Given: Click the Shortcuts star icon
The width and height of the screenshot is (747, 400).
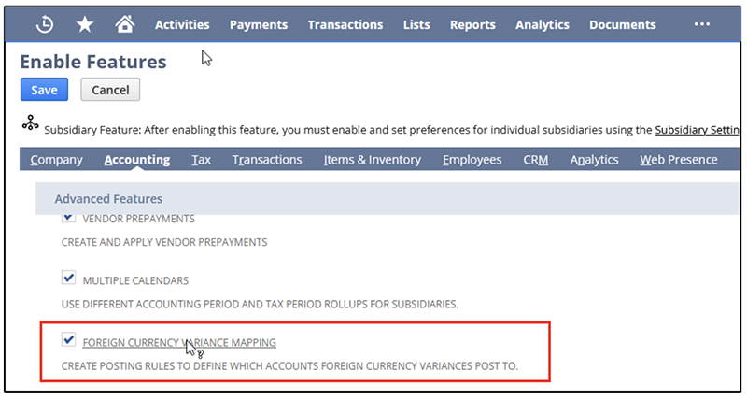Looking at the screenshot, I should pyautogui.click(x=85, y=24).
